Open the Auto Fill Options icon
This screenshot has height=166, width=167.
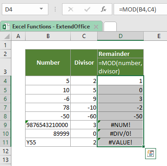coord(151,154)
